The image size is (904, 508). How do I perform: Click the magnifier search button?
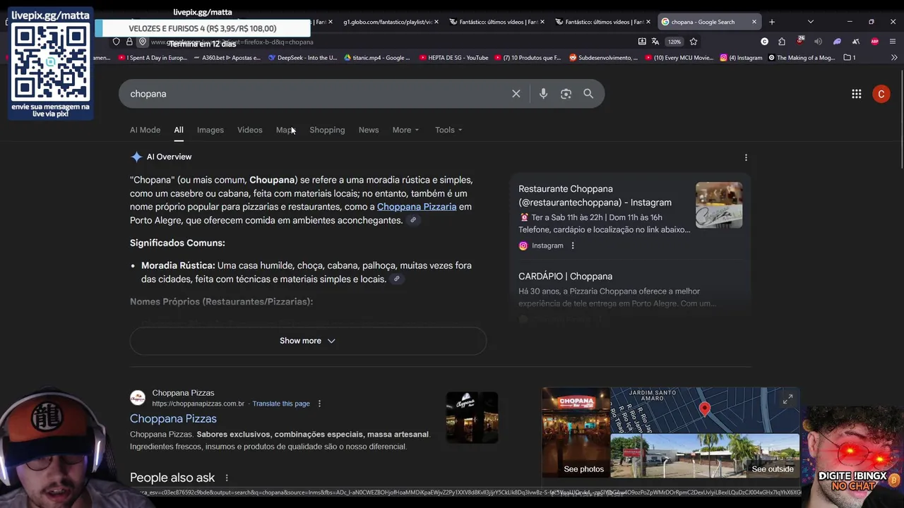click(588, 94)
